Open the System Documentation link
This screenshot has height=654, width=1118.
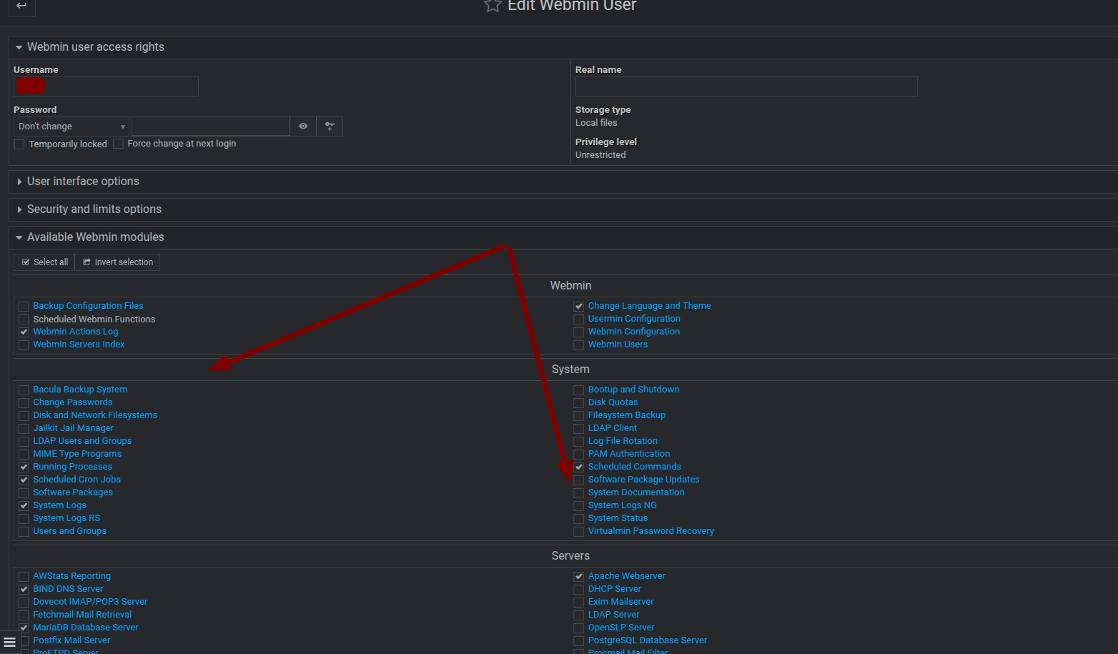tap(636, 492)
